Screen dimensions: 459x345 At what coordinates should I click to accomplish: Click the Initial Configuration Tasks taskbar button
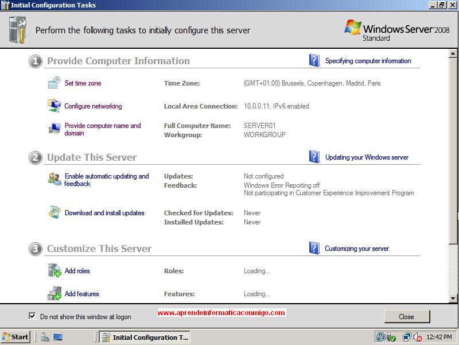pyautogui.click(x=145, y=337)
